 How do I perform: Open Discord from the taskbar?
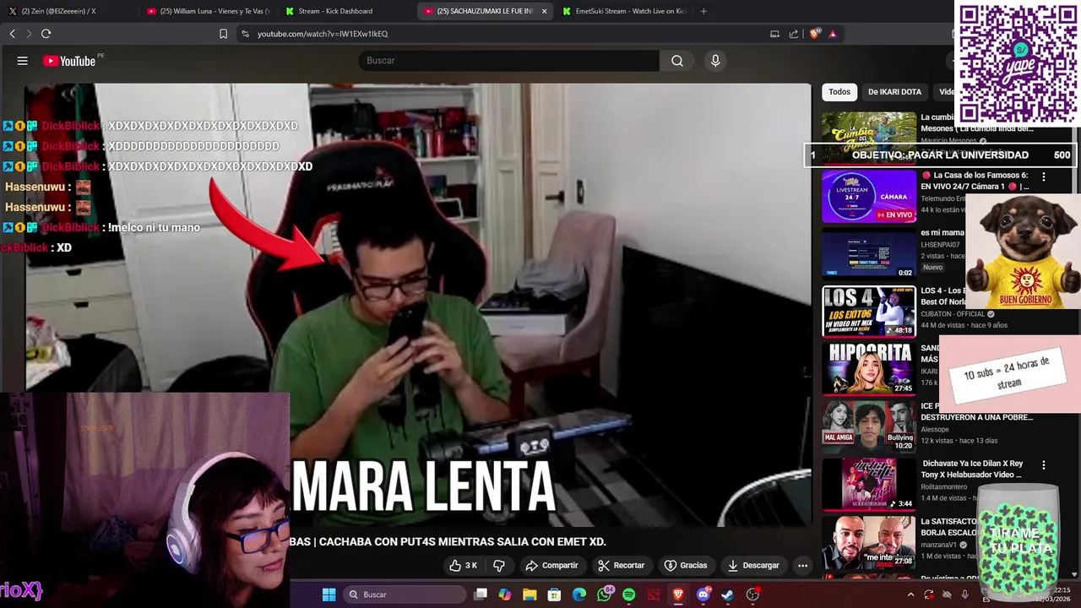703,594
